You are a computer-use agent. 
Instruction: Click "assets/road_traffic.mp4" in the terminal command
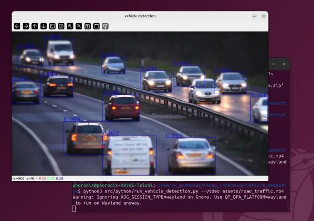coord(253,191)
